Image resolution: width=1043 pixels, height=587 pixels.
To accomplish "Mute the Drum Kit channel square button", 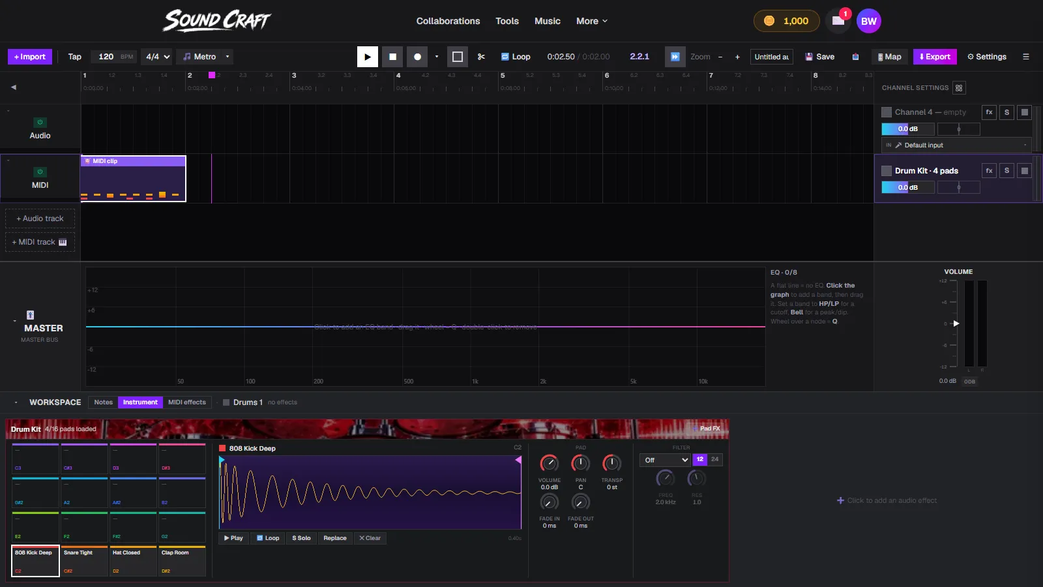I will pyautogui.click(x=1025, y=171).
